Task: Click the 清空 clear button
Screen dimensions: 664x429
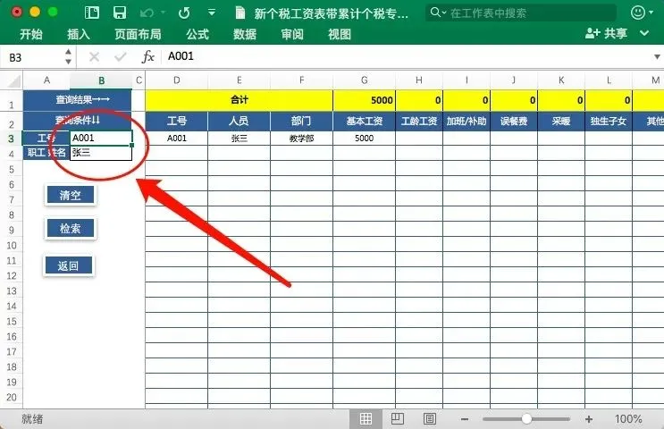Action: click(x=71, y=195)
